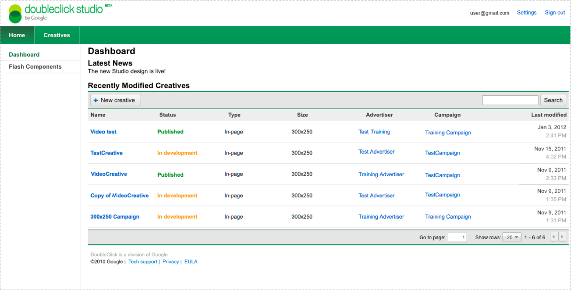The image size is (571, 290).
Task: Click the next page arrow
Action: [562, 237]
